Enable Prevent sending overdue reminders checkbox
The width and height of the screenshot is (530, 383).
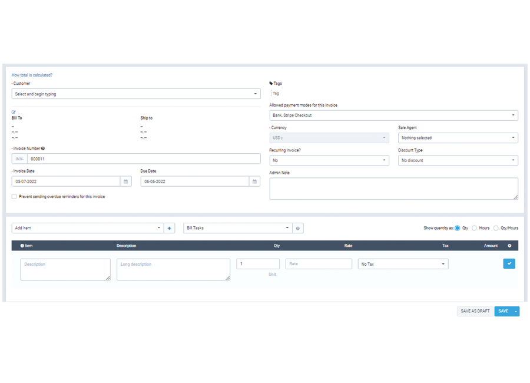tap(14, 196)
